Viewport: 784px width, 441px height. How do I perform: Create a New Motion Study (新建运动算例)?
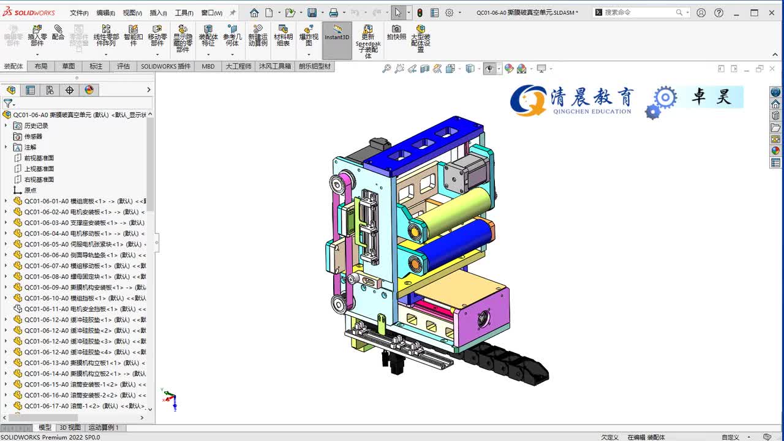pos(258,36)
